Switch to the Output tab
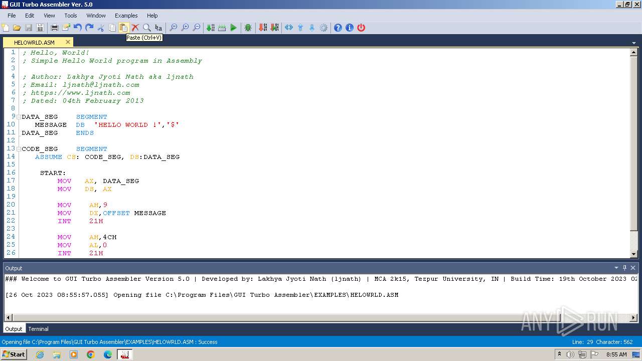Screen dimensions: 642x361 [x=14, y=329]
